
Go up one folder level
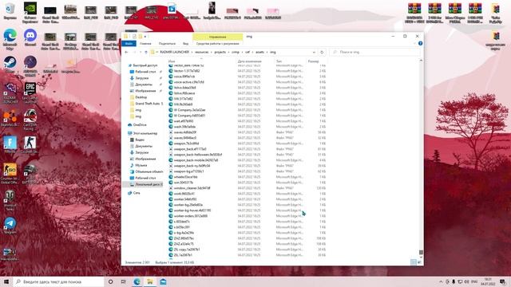pos(145,52)
